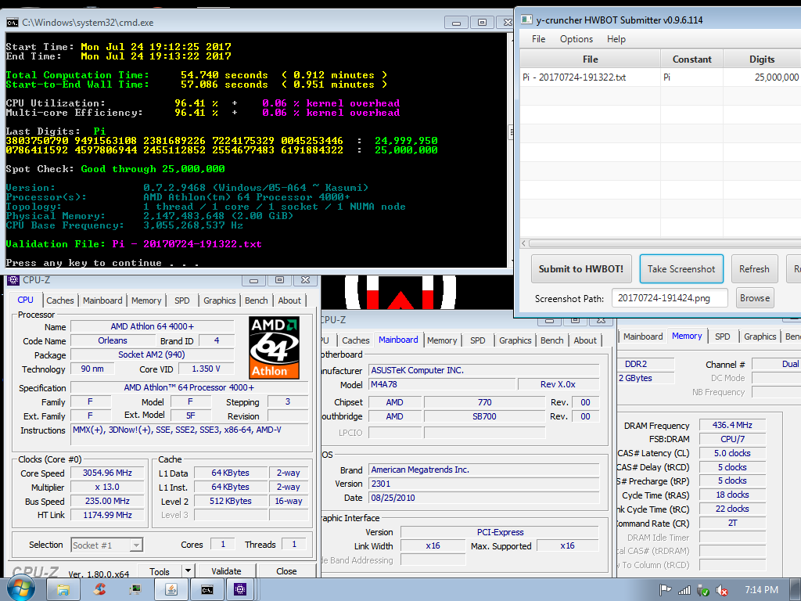Launch the red CCleaner taskbar icon

pos(99,590)
